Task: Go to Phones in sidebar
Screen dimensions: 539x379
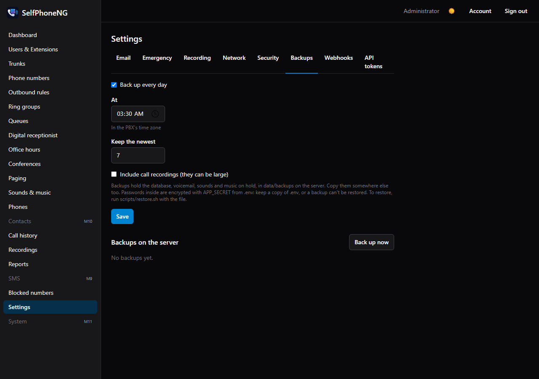Action: [50, 207]
